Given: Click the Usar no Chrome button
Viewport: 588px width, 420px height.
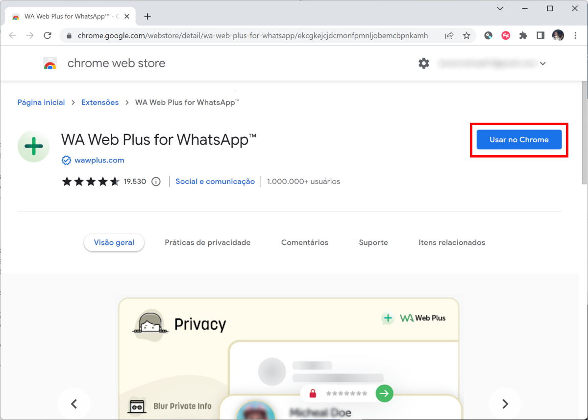Looking at the screenshot, I should 519,140.
